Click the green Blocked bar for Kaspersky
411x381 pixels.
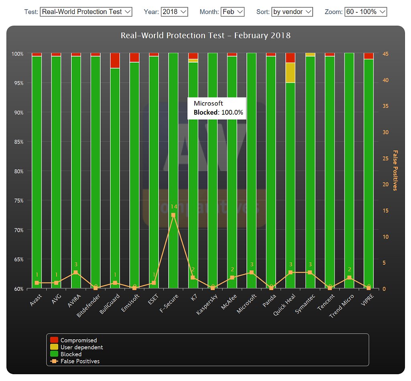tap(213, 170)
